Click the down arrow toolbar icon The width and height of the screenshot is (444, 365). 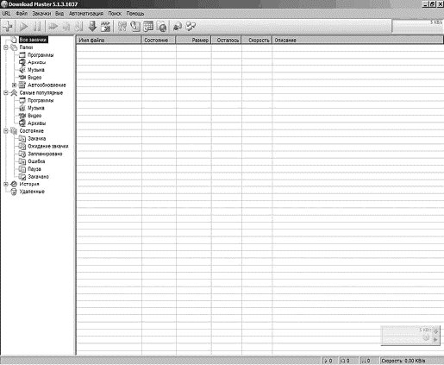92,27
